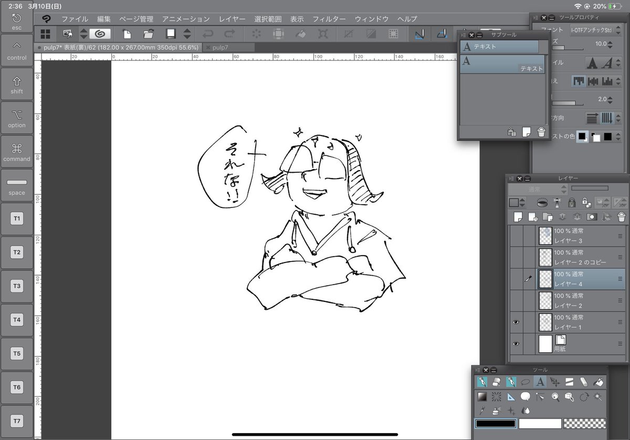Set as reference layer lighthouse icon
This screenshot has height=440, width=630.
[x=558, y=203]
